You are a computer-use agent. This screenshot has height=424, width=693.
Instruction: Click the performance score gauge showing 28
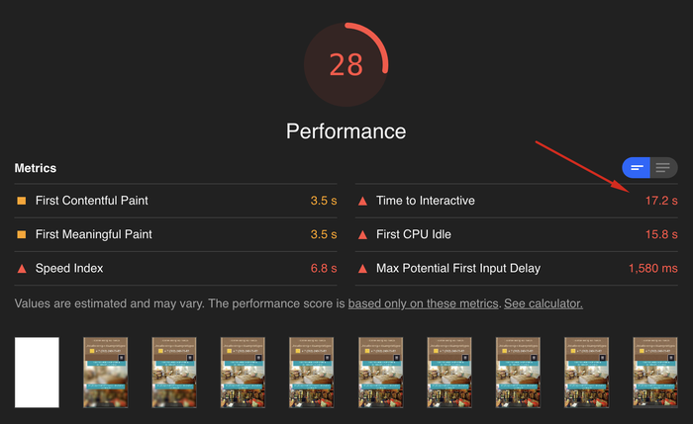(346, 64)
